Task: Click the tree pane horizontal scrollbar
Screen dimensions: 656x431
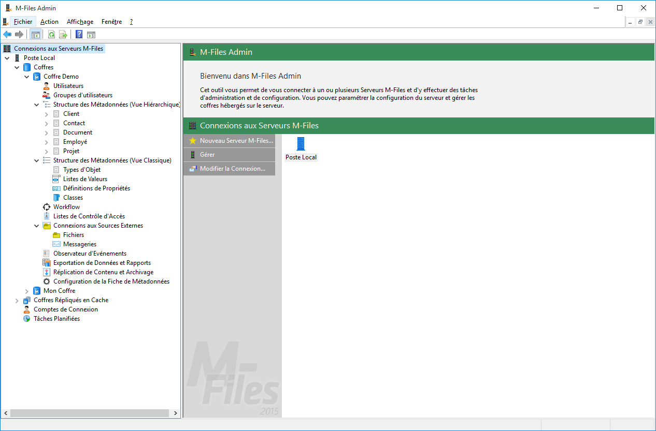Action: (89, 413)
